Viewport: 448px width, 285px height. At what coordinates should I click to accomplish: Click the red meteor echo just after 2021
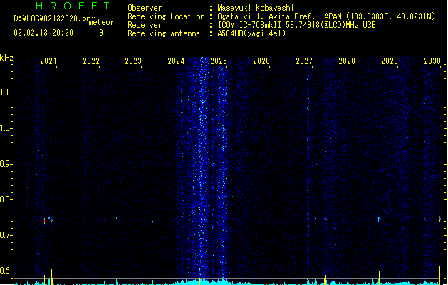51,220
